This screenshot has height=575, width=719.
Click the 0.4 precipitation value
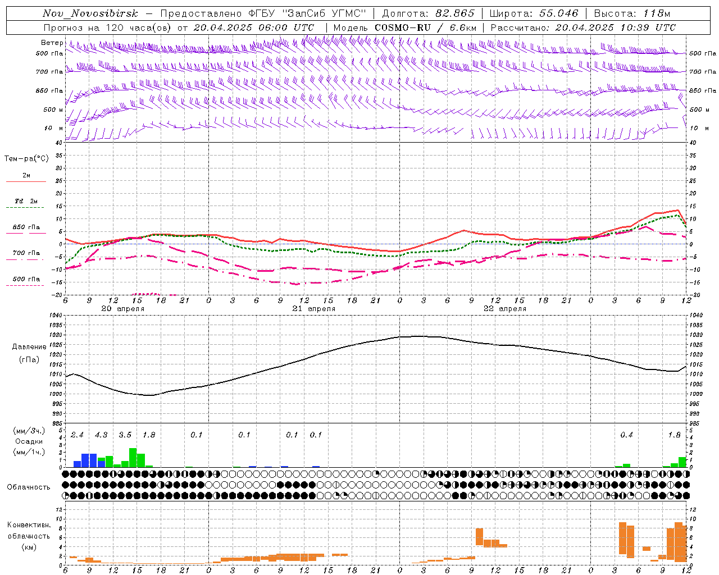coord(626,435)
